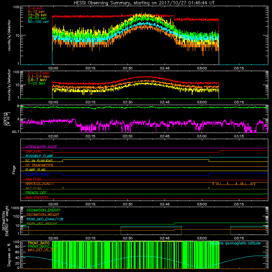Image resolution: width=272 pixels, height=272 pixels.
Task: Click the 0.3-0.8 MeV legend label
Action: pos(39,76)
